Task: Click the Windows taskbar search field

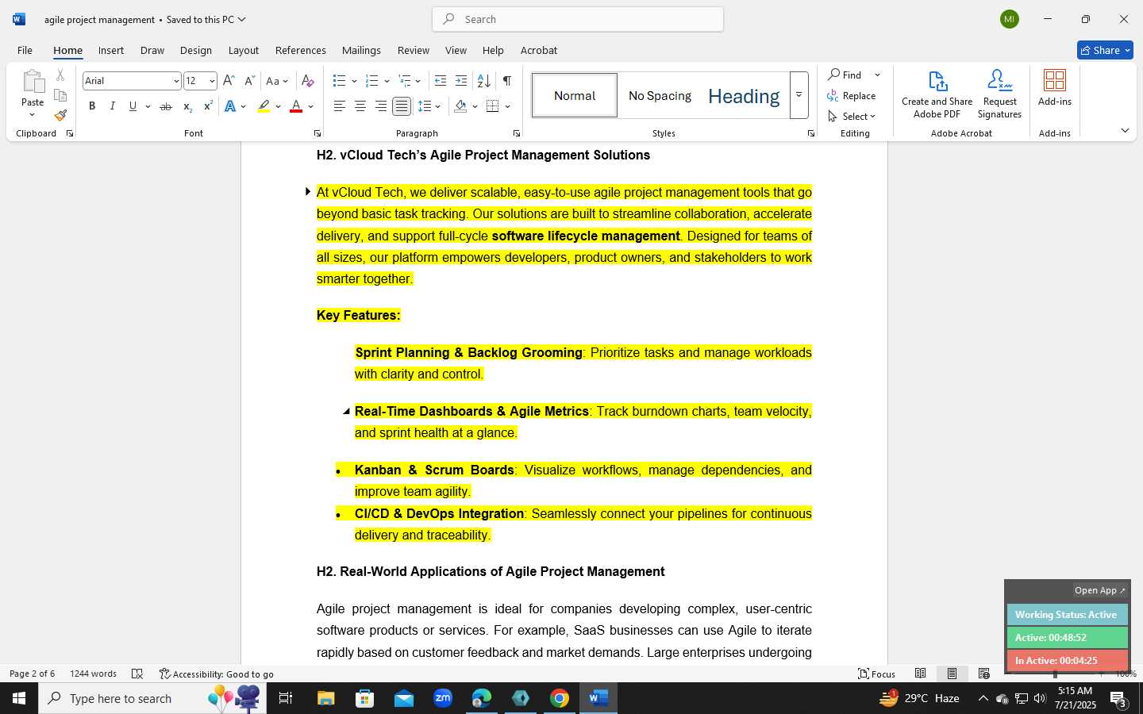Action: click(152, 698)
